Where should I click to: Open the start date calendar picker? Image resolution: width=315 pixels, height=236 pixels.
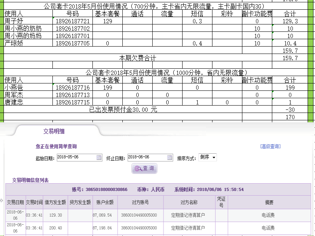99,157
